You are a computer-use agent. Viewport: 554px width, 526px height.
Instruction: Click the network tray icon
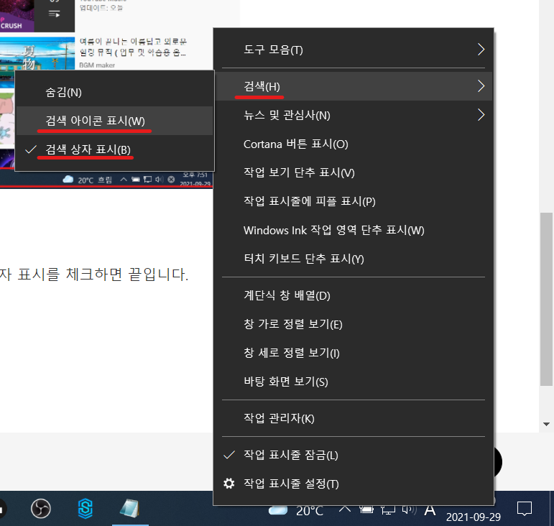click(387, 510)
